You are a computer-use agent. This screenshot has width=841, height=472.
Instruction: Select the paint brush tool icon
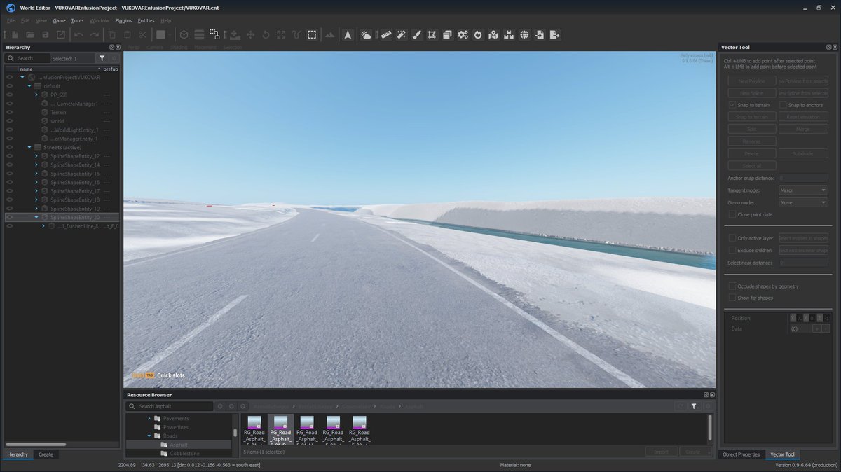(416, 34)
